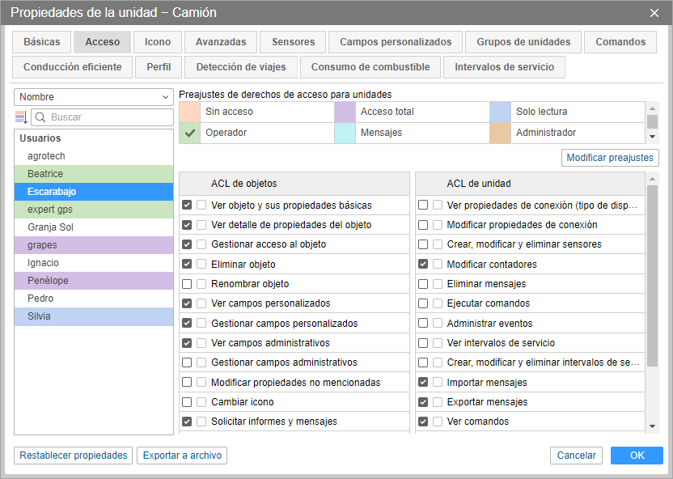Image resolution: width=673 pixels, height=479 pixels.
Task: Click the scroll-down arrow of ACL lists
Action: 652,426
